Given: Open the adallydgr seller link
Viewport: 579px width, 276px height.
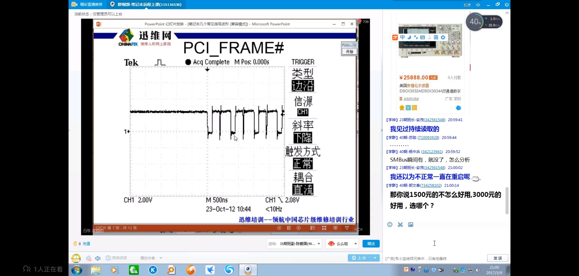Looking at the screenshot, I should pos(411,99).
